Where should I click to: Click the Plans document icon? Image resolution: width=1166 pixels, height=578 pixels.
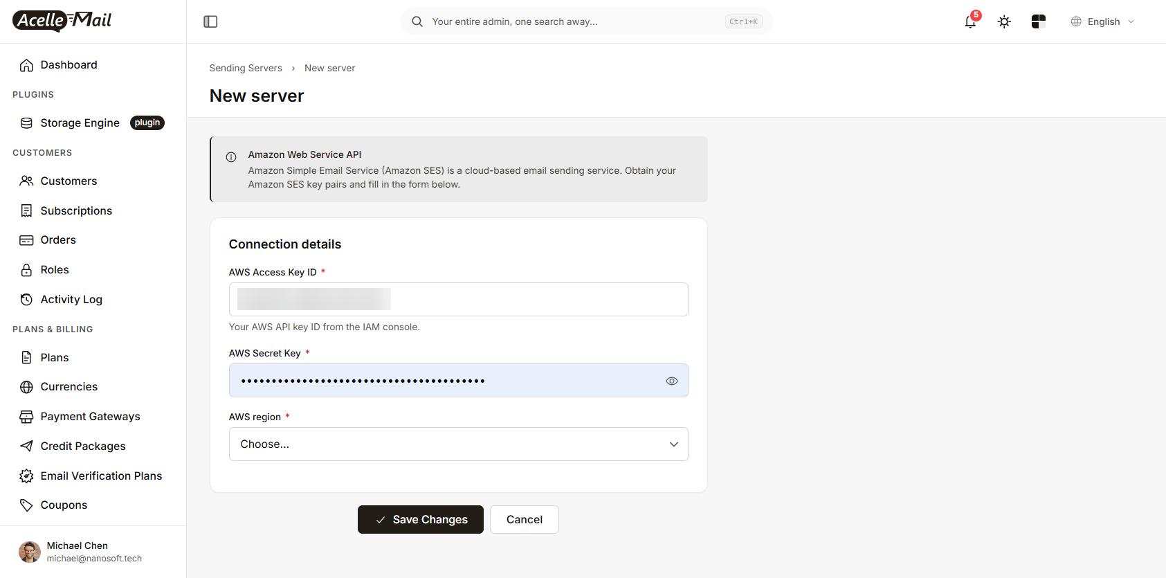point(26,357)
